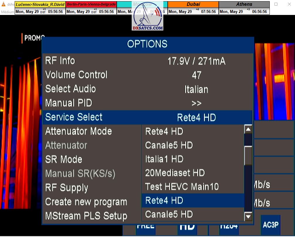The width and height of the screenshot is (295, 237).
Task: Open the Attenuator Mode option
Action: 78,131
